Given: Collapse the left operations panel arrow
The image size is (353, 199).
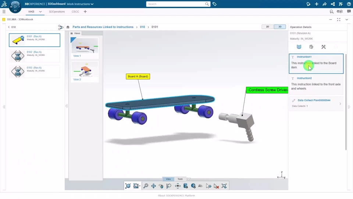Looking at the screenshot, I should [4, 107].
